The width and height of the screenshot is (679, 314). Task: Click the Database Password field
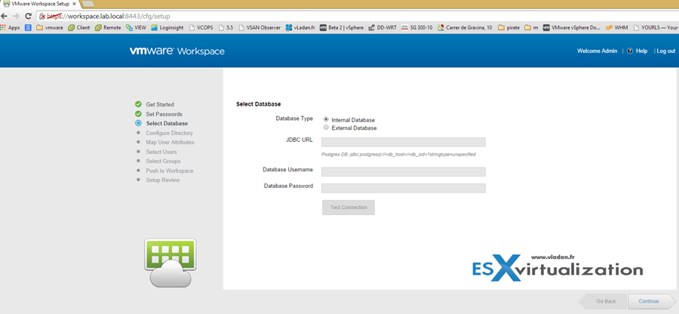pyautogui.click(x=403, y=188)
